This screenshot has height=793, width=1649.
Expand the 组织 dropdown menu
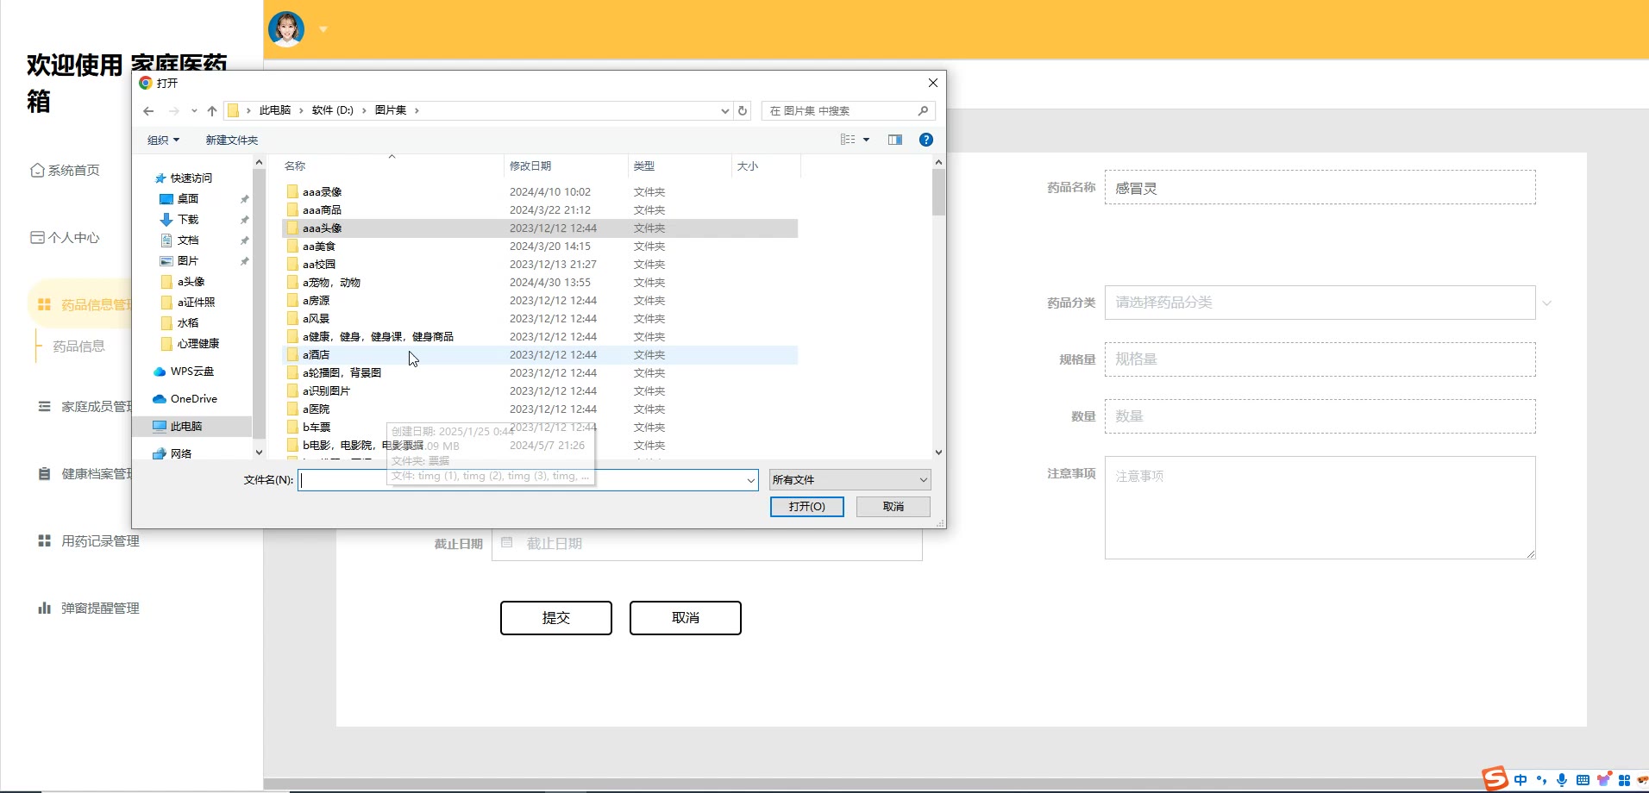click(x=163, y=140)
